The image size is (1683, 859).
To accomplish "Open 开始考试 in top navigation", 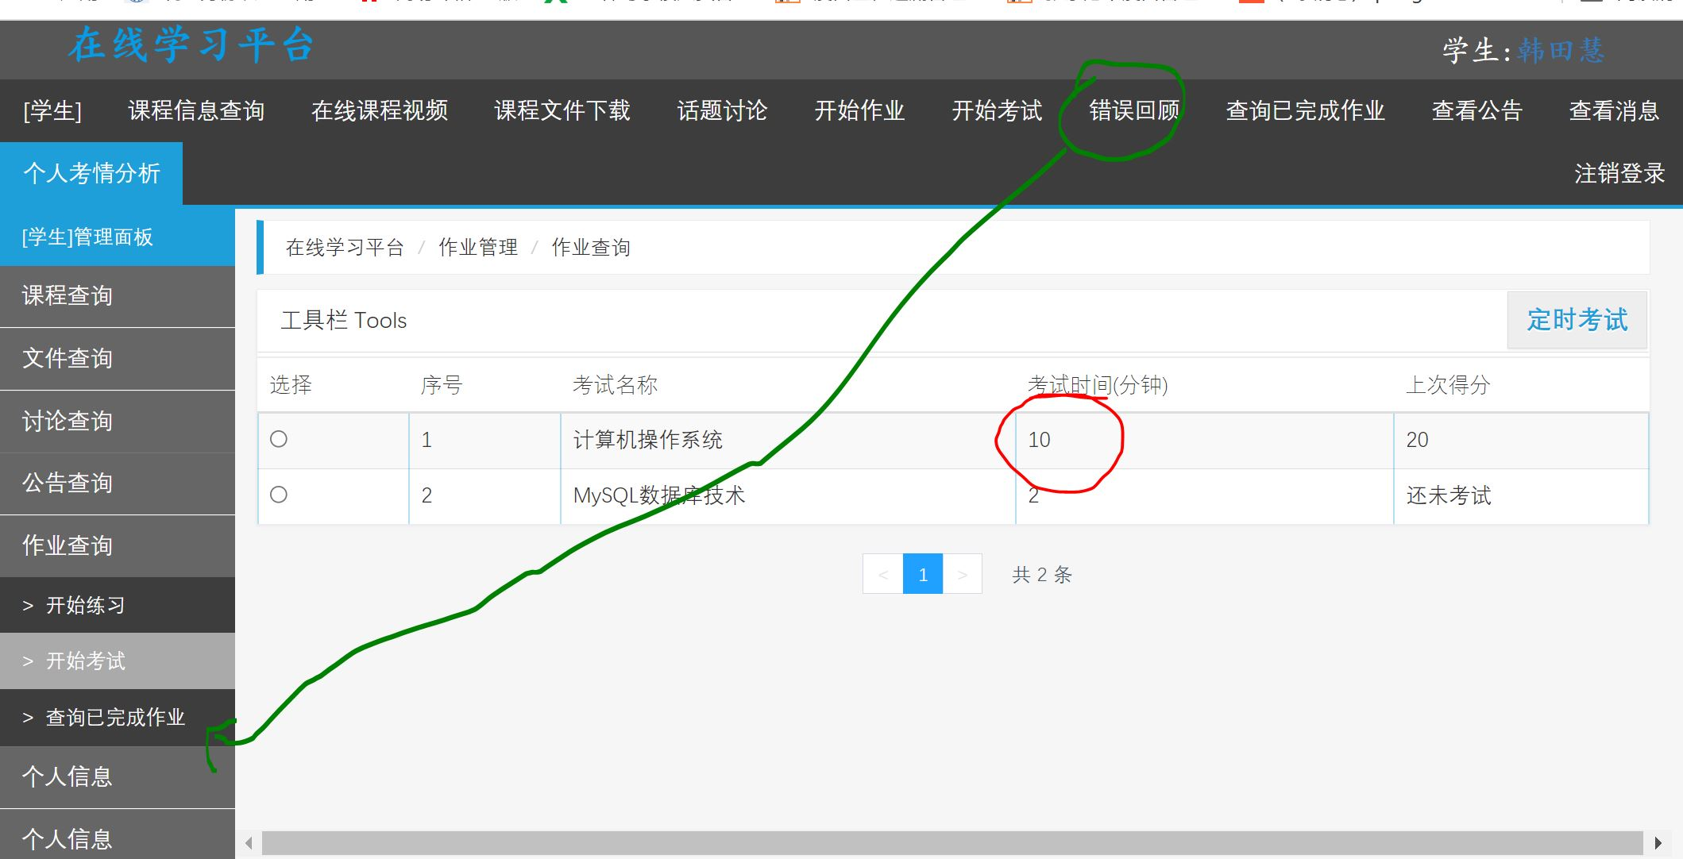I will 997,110.
